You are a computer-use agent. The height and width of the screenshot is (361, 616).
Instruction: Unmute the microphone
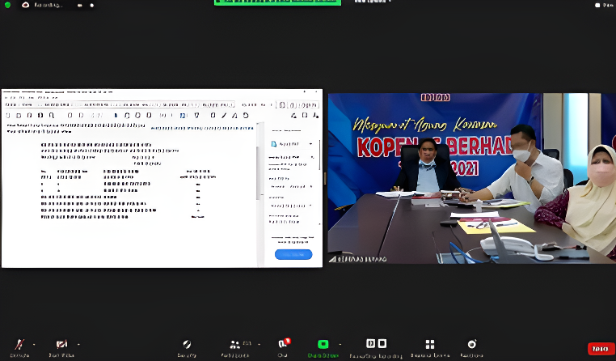(x=19, y=345)
